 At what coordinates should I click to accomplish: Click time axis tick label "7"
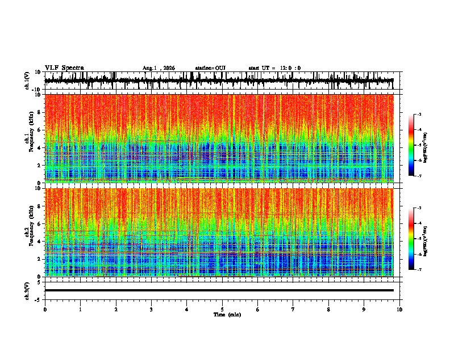[293, 310]
